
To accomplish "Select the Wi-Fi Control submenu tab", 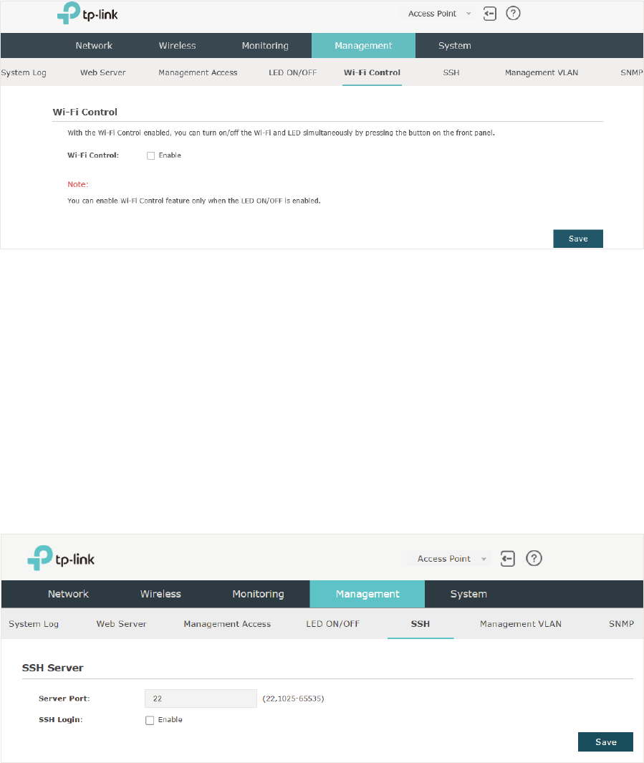I will tap(372, 72).
